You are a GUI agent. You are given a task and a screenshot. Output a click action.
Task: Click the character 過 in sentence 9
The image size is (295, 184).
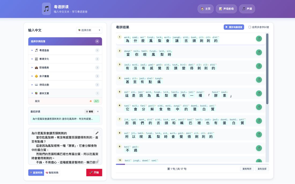coord(135,150)
